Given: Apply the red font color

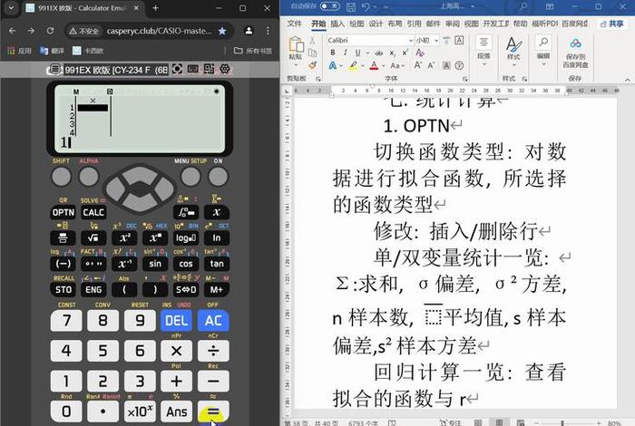Looking at the screenshot, I should point(374,65).
